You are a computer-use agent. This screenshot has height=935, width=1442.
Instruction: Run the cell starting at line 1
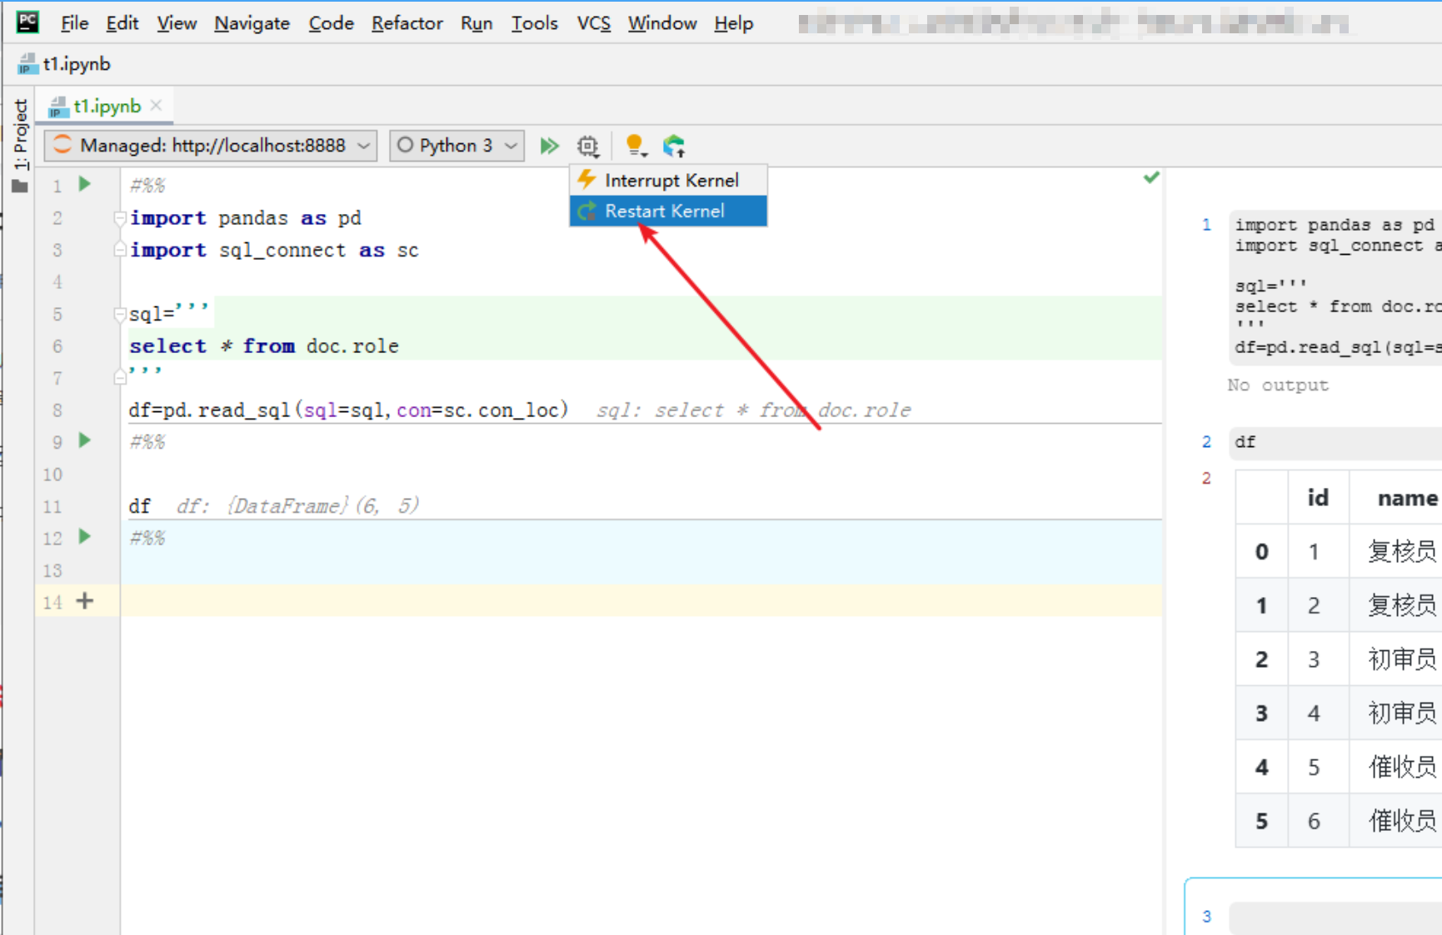pyautogui.click(x=85, y=184)
